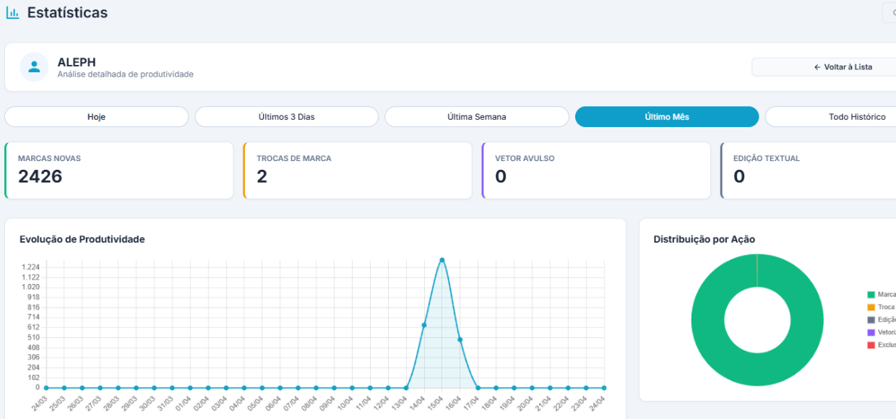Toggle the red Exclusão legend swatch
The height and width of the screenshot is (419, 896).
click(x=871, y=345)
